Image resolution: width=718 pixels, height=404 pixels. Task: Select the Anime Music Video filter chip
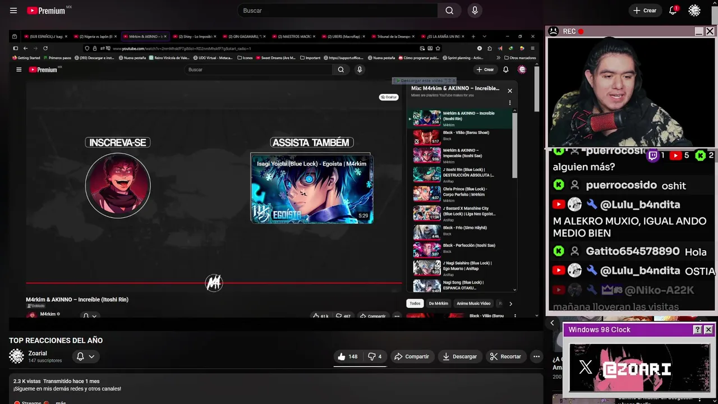(473, 304)
